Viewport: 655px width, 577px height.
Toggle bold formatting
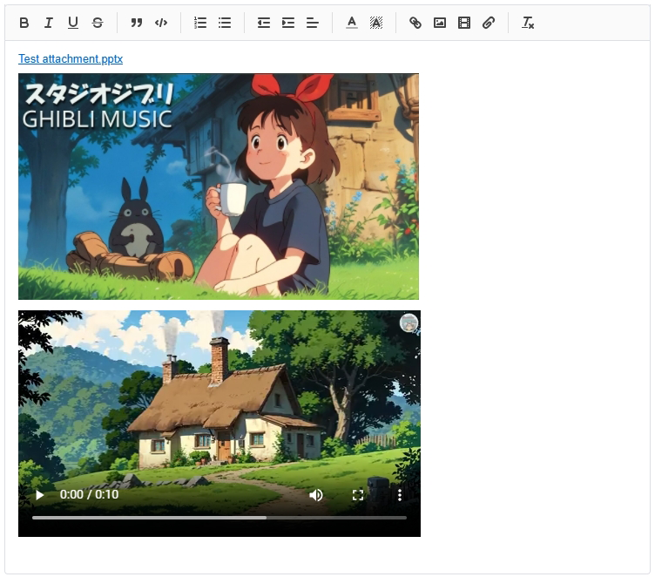24,23
